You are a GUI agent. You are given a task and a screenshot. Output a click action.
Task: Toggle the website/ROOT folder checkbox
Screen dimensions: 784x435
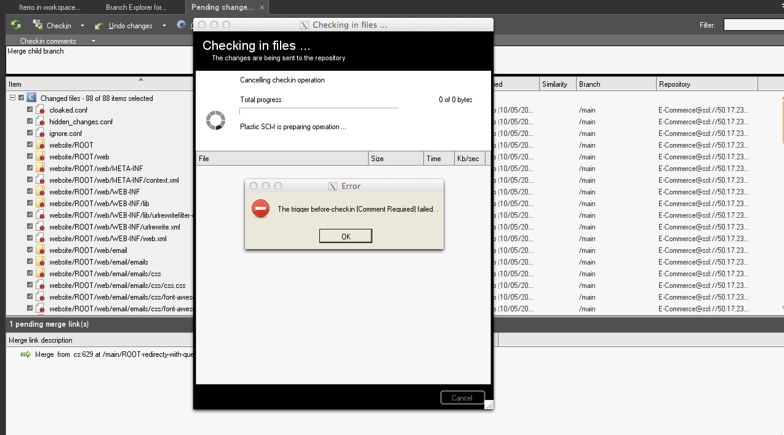coord(30,145)
